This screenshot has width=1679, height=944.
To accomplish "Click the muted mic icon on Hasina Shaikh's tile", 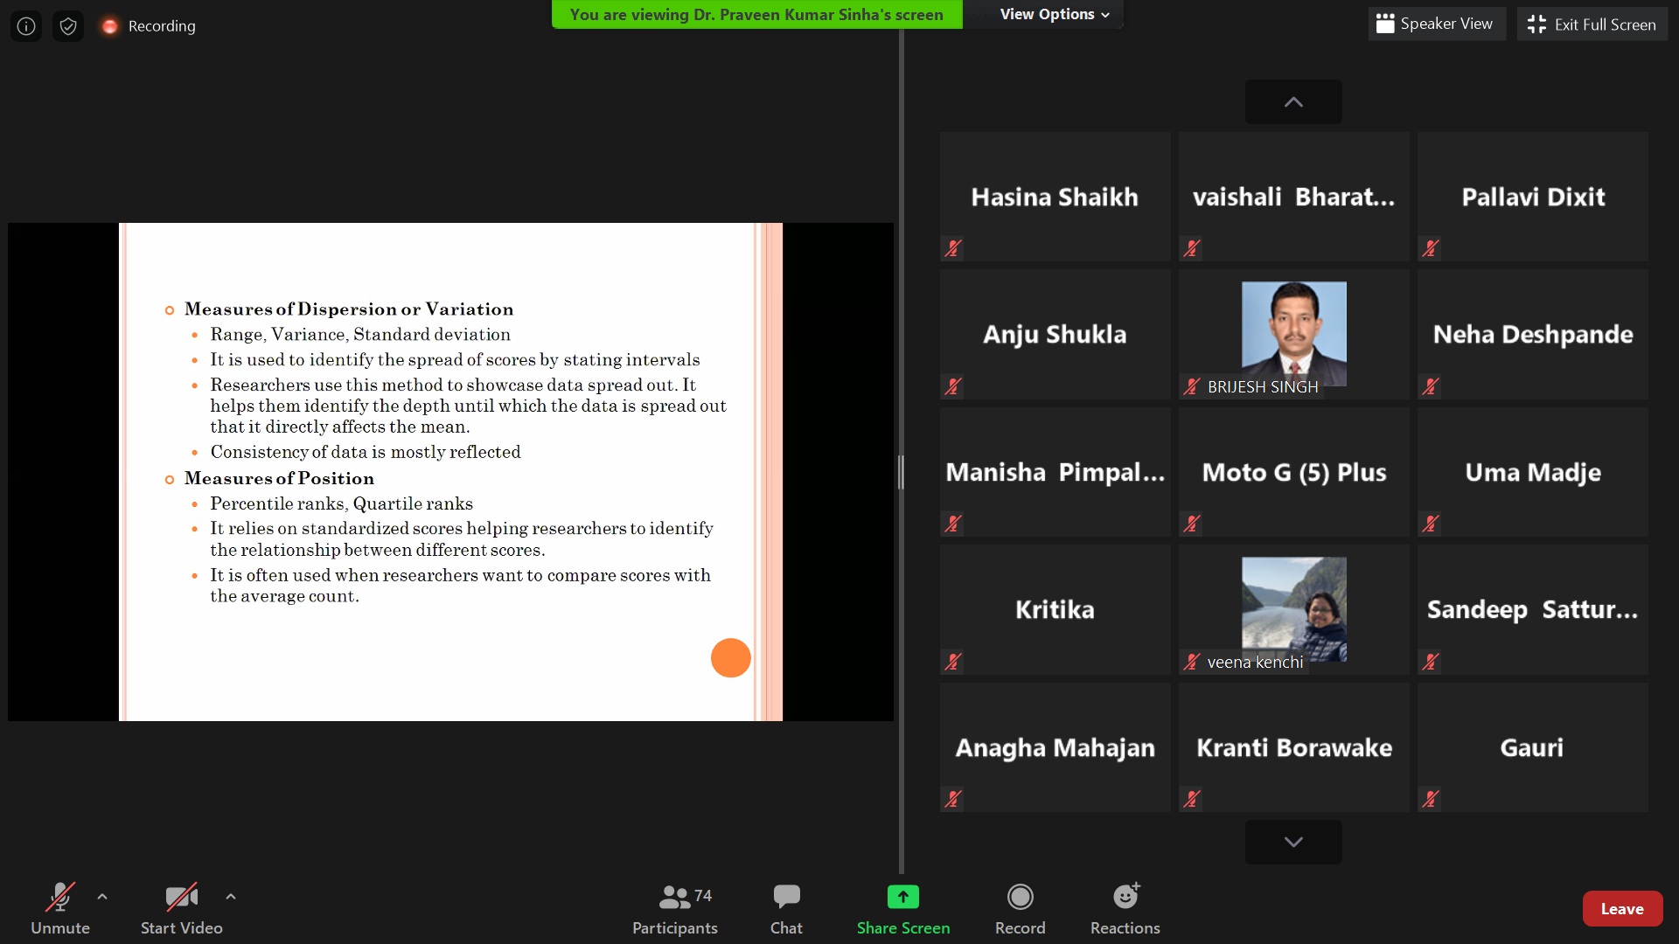I will 953,248.
